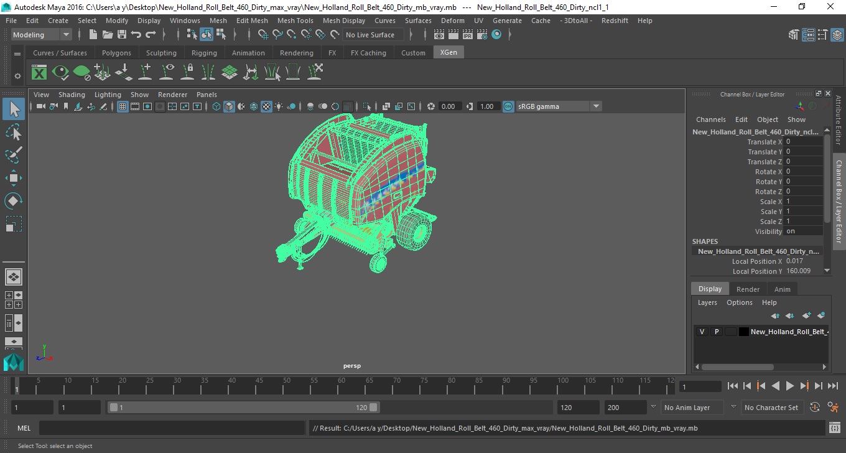Click the XGen preview eye icon

60,73
